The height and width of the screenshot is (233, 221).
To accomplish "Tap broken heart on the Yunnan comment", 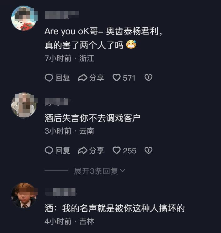I will tap(148, 151).
